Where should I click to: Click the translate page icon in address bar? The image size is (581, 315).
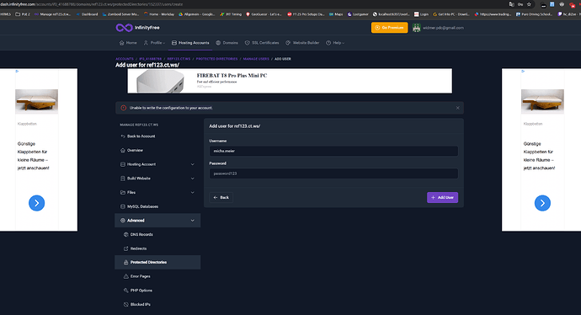coord(512,4)
